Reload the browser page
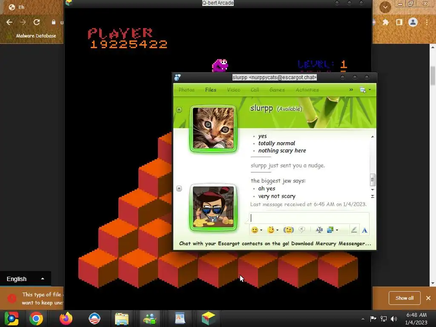Viewport: 436px width, 327px height. click(x=37, y=22)
